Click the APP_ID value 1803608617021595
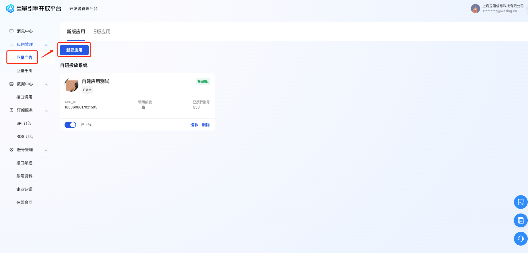528x253 pixels. [x=81, y=107]
